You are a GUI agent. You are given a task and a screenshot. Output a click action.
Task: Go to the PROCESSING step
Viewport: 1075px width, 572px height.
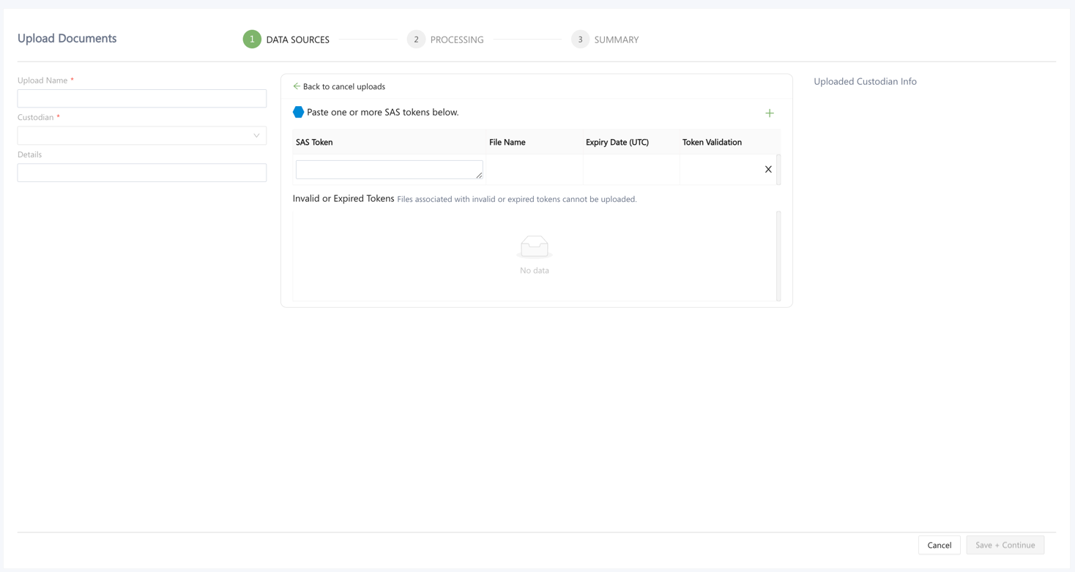(457, 39)
